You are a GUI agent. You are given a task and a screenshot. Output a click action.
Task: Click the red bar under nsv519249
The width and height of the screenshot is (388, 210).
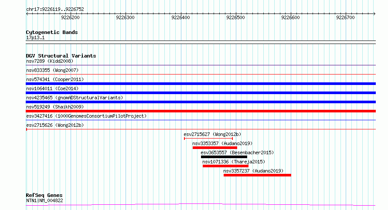[201, 111]
